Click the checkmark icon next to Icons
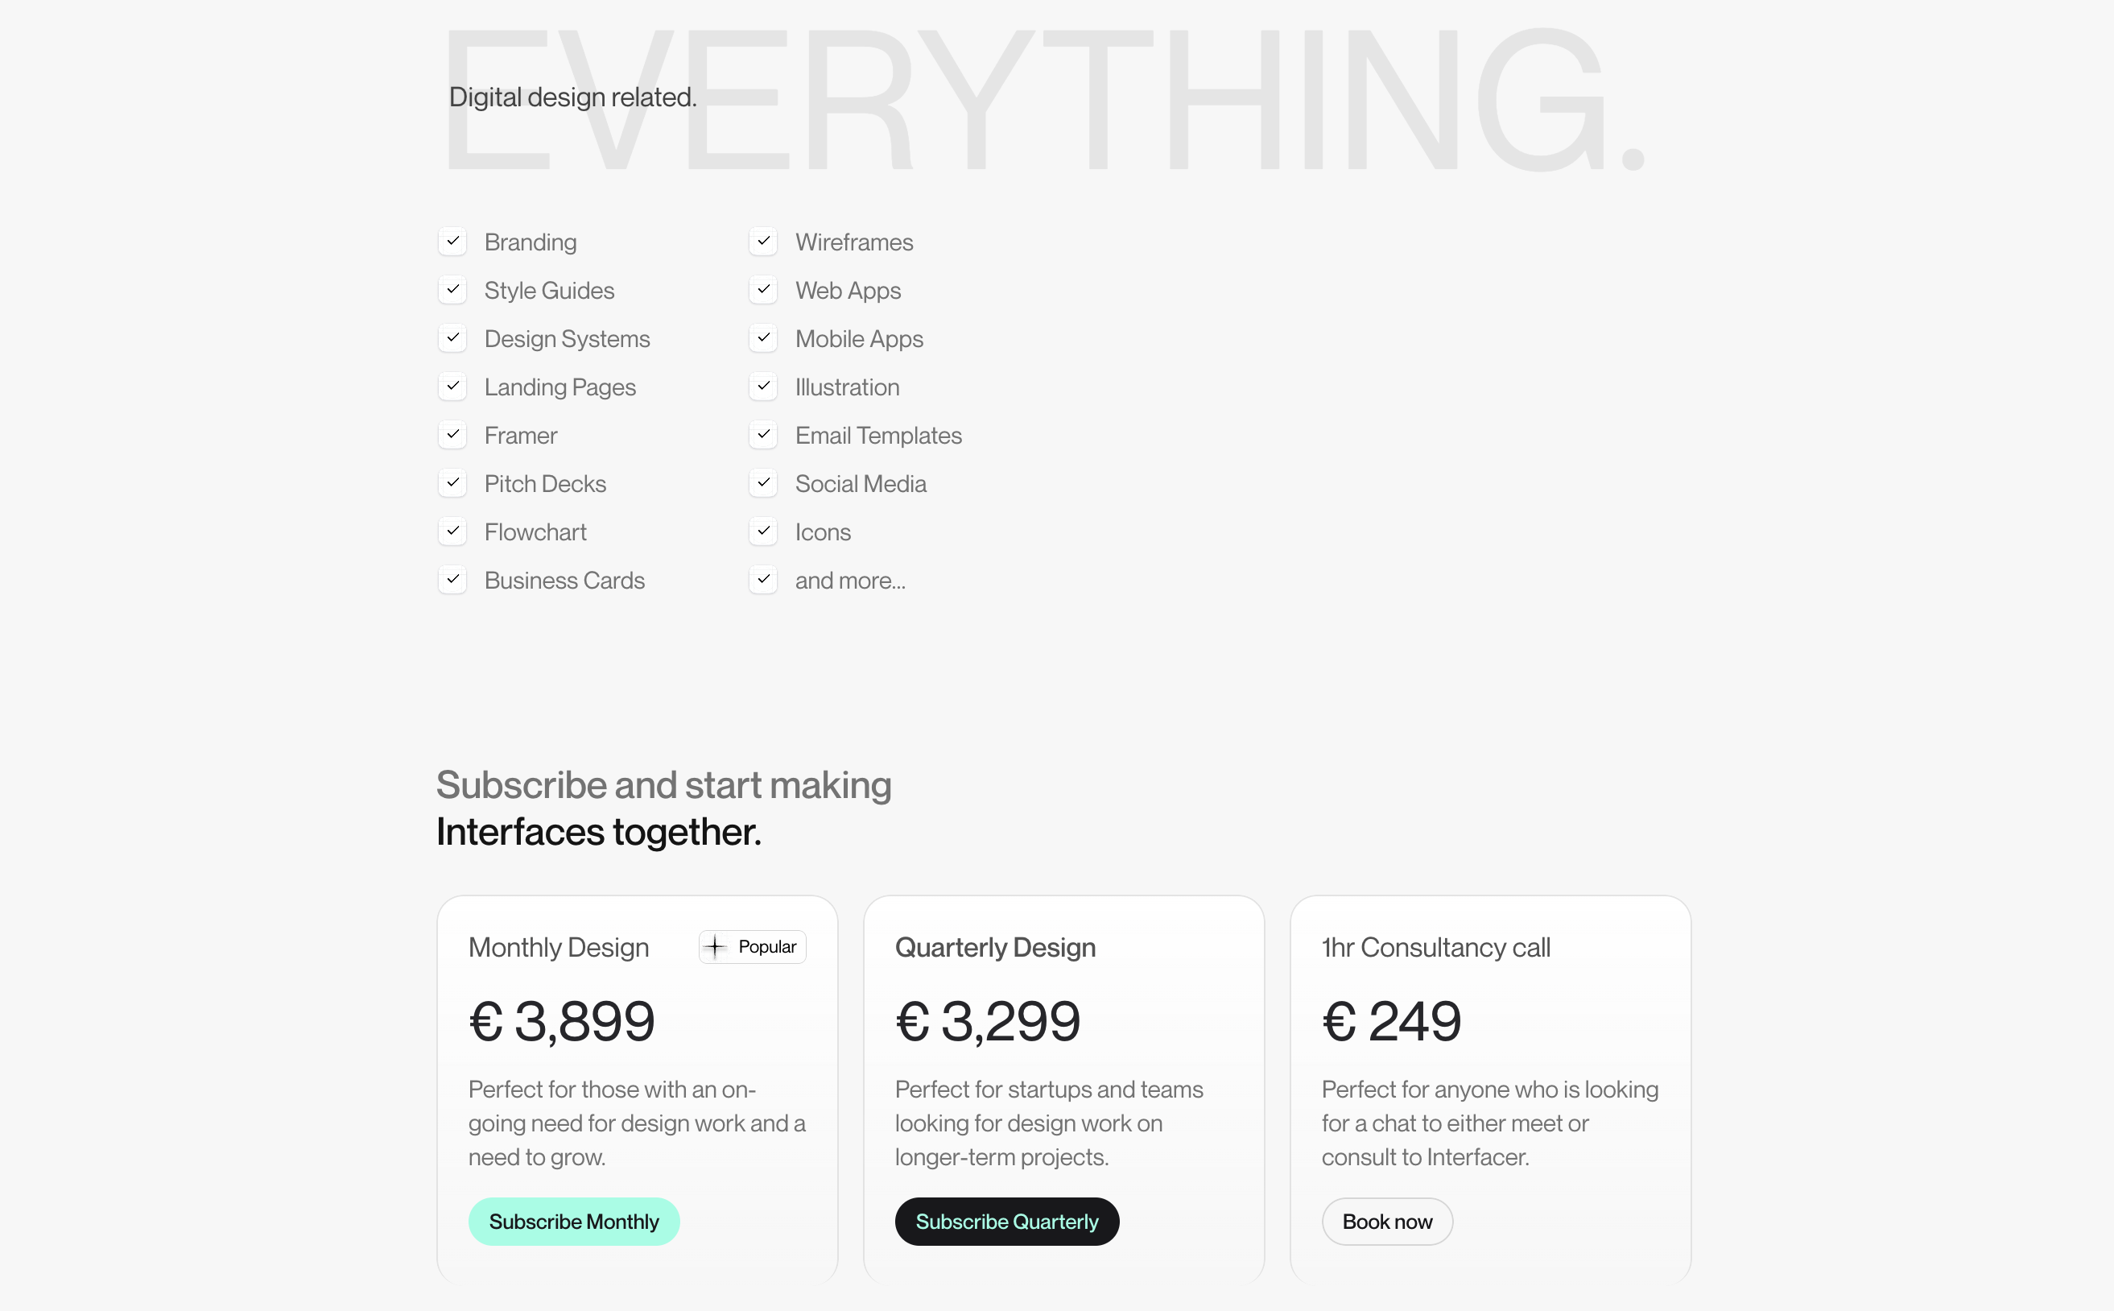The height and width of the screenshot is (1311, 2114). (764, 531)
